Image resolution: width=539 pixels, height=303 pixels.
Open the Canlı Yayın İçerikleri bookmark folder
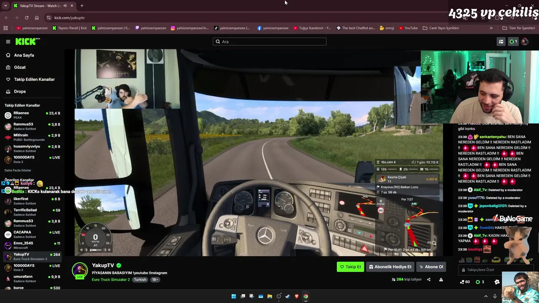[x=440, y=28]
